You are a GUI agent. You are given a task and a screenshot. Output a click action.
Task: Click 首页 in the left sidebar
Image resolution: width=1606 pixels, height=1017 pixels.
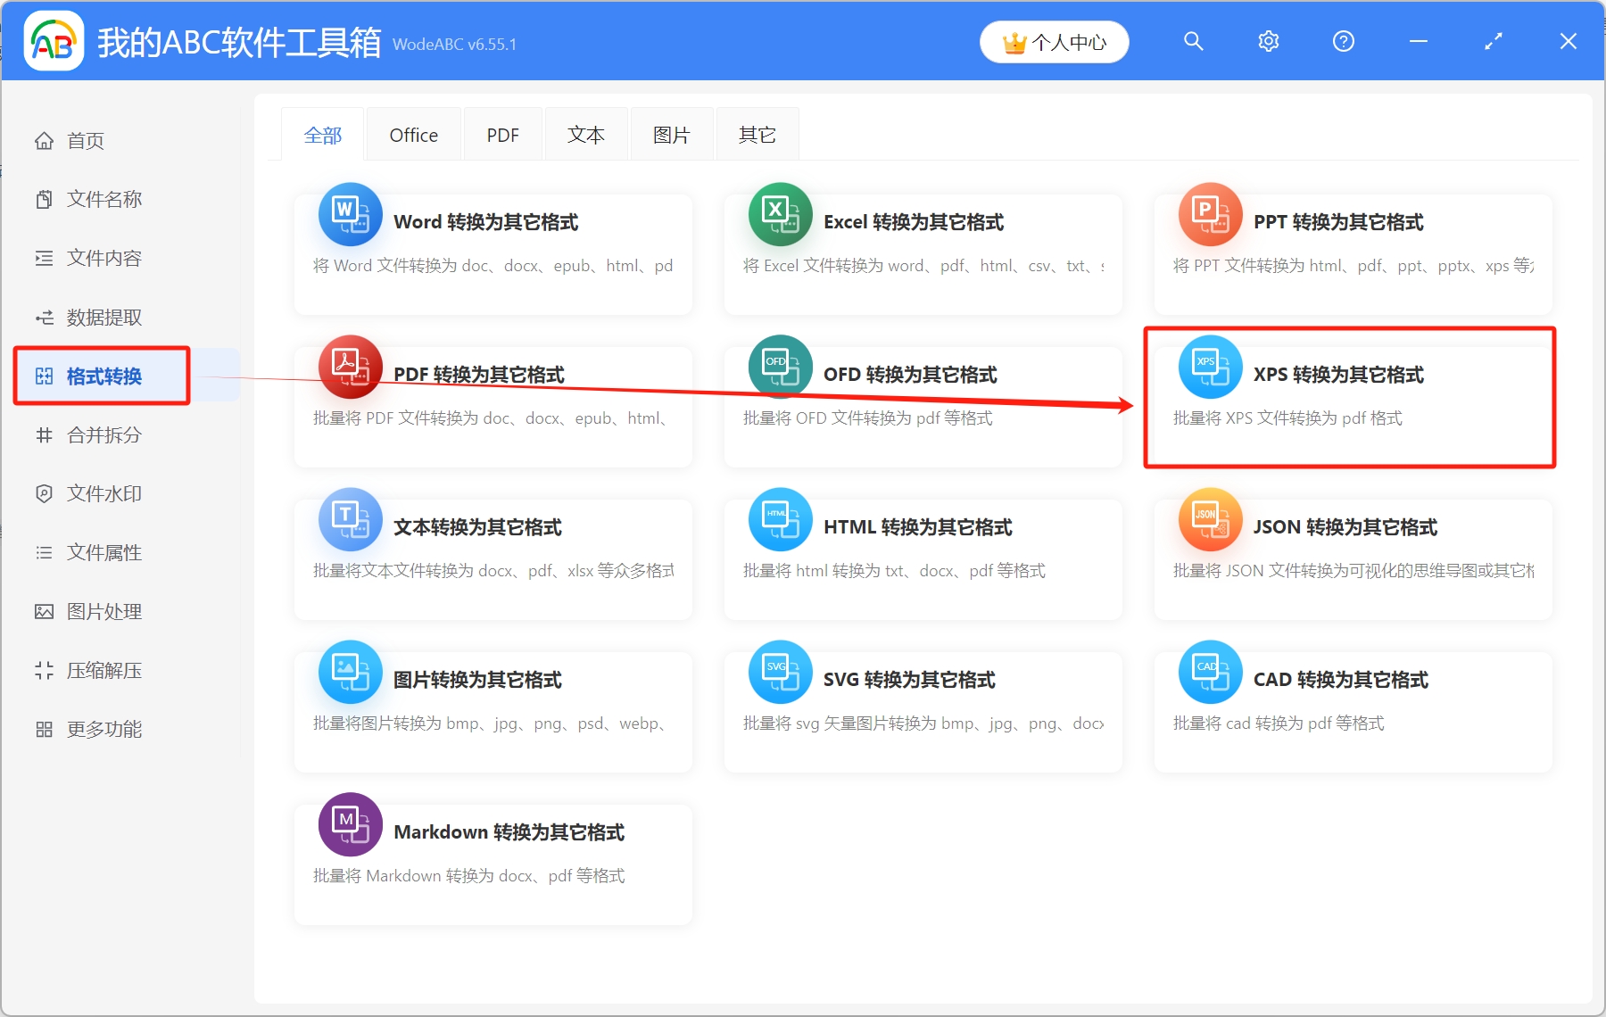(x=85, y=140)
